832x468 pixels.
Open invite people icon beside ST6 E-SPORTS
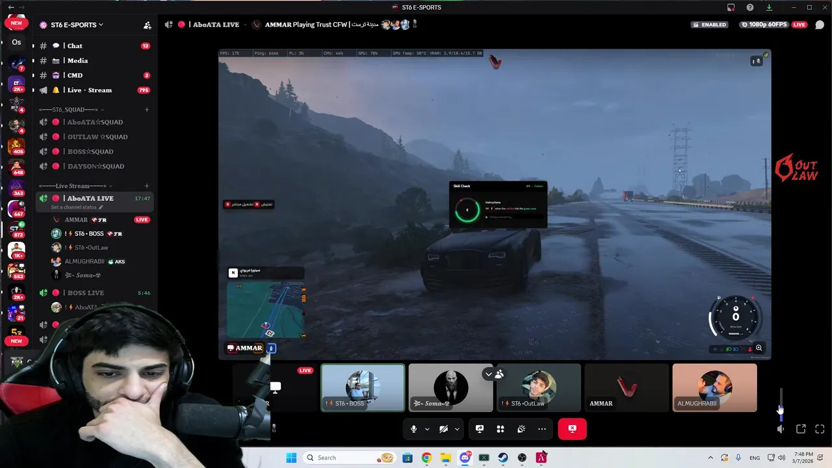point(148,25)
